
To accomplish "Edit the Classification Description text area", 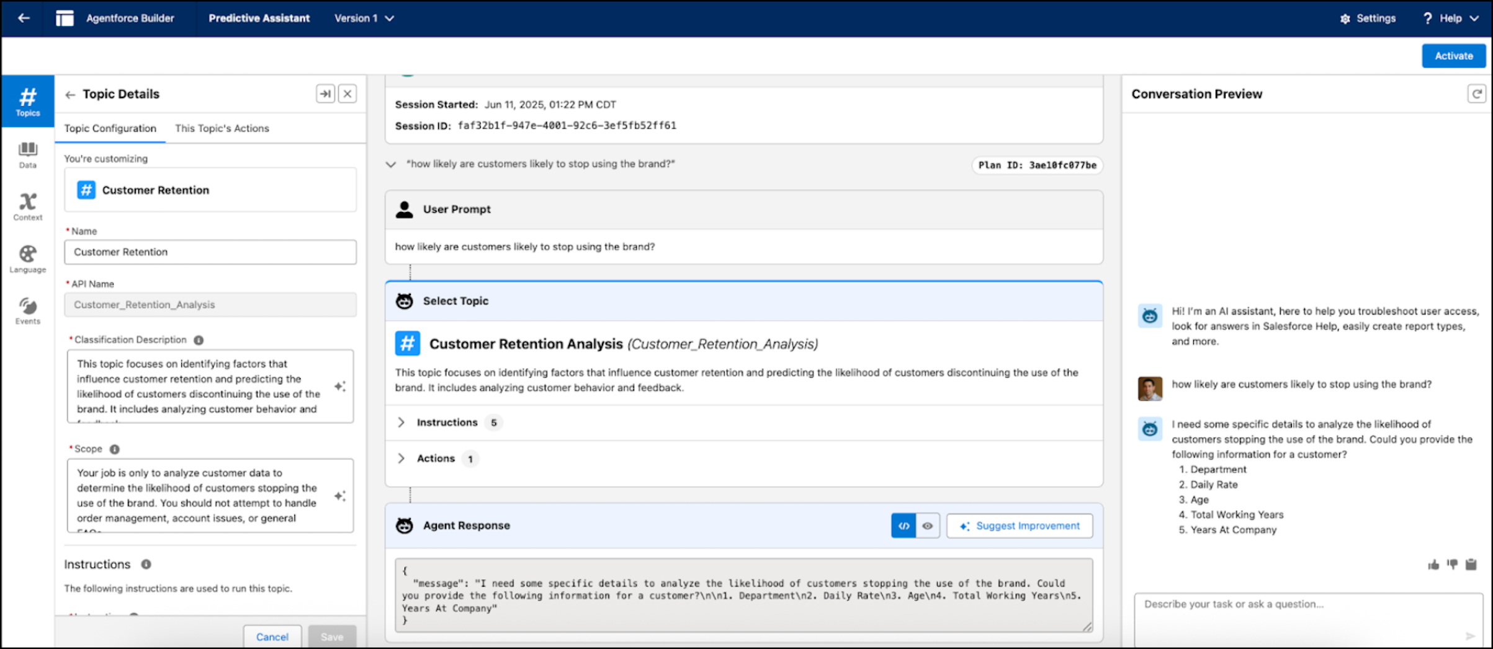I will coord(210,386).
